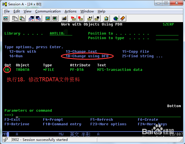Click F5=Refresh function key

point(102,120)
